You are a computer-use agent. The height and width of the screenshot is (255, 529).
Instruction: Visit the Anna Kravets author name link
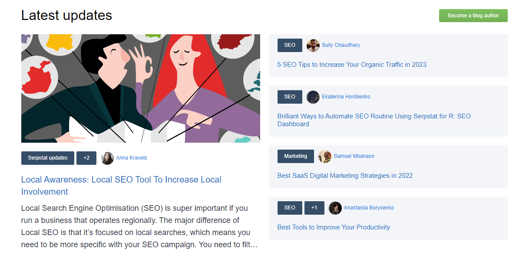[x=132, y=158]
